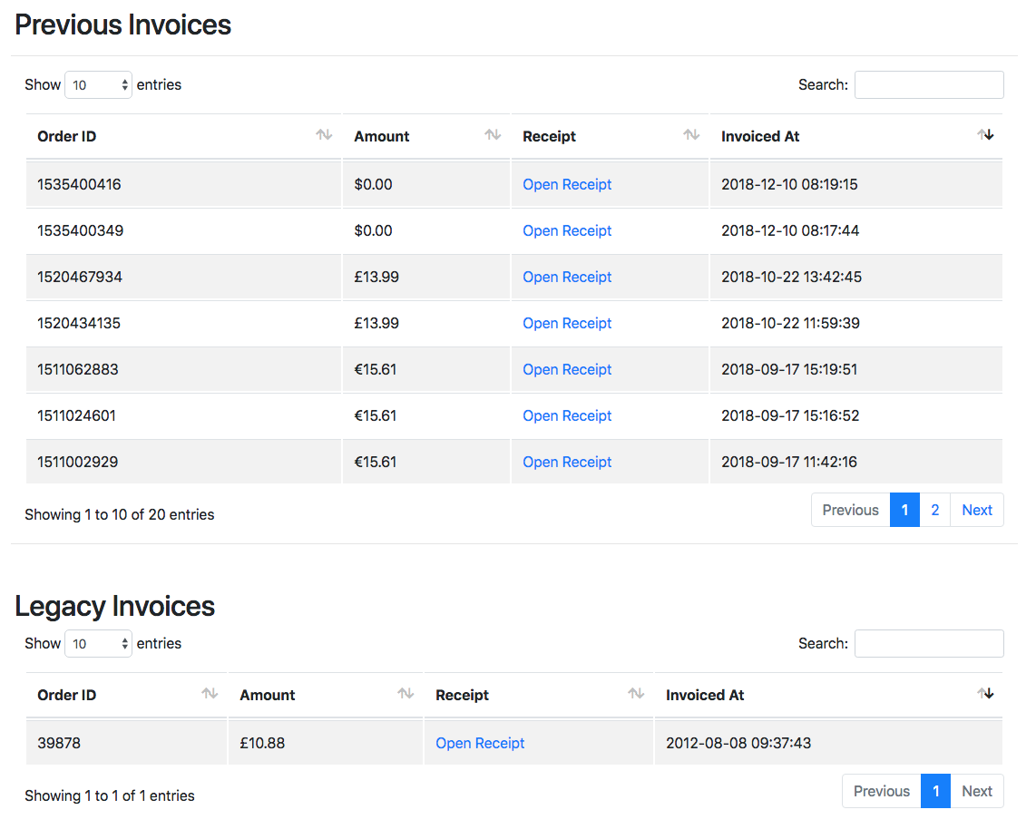Open receipt for legacy order 39878
The width and height of the screenshot is (1036, 839).
[x=480, y=743]
